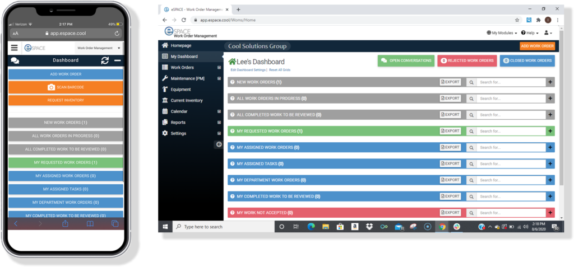
Task: Expand MY ASSIGNED WORK ORDERS with plus icon
Action: pyautogui.click(x=550, y=147)
